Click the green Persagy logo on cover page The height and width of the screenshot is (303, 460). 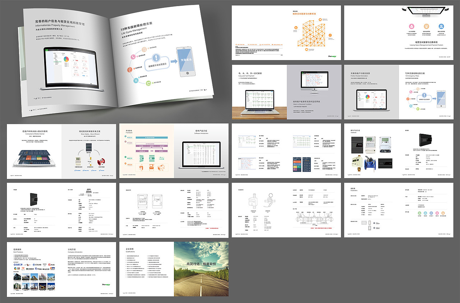[x=332, y=56]
